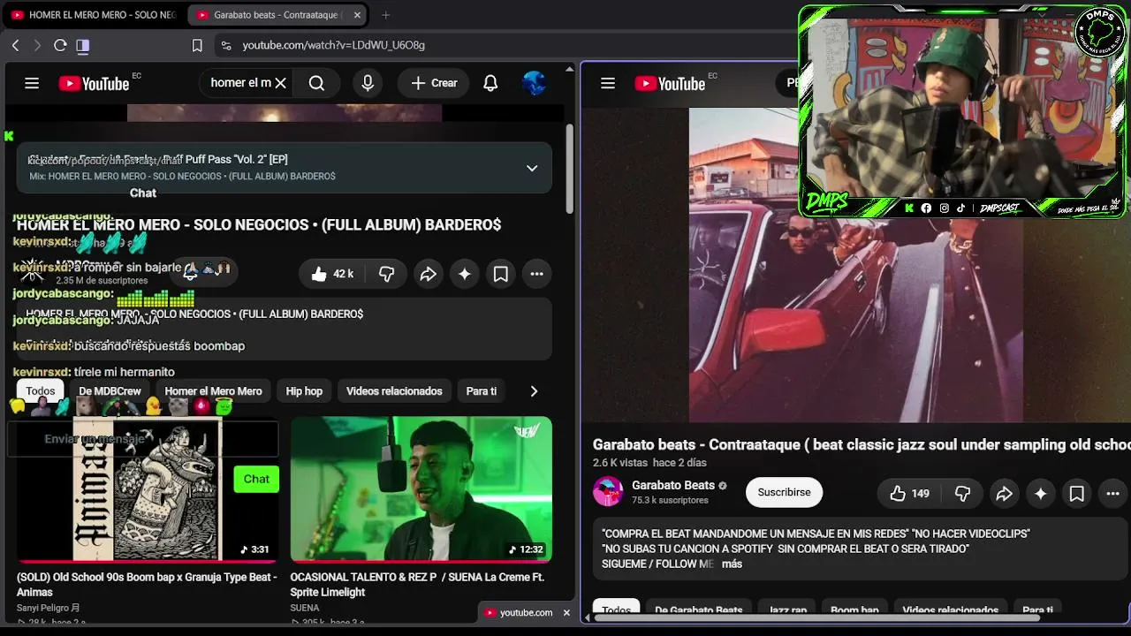
Task: Close the Garabato beats browser tab
Action: (357, 15)
